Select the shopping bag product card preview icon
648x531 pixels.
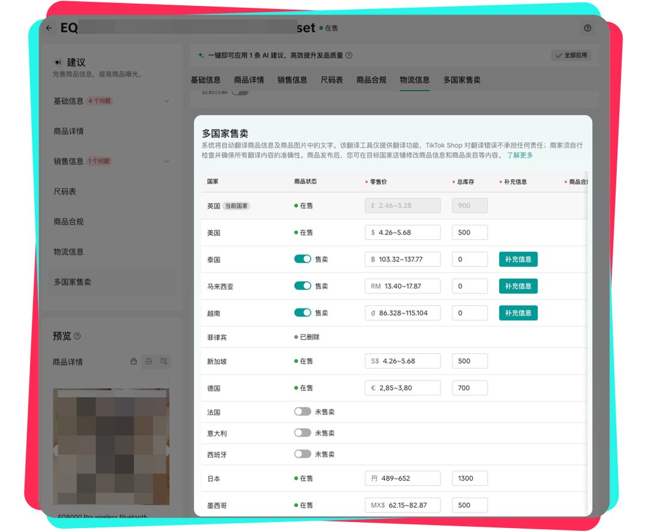pos(133,361)
